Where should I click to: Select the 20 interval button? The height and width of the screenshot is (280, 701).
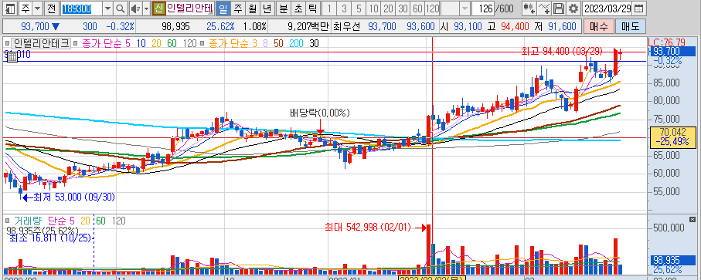(389, 8)
